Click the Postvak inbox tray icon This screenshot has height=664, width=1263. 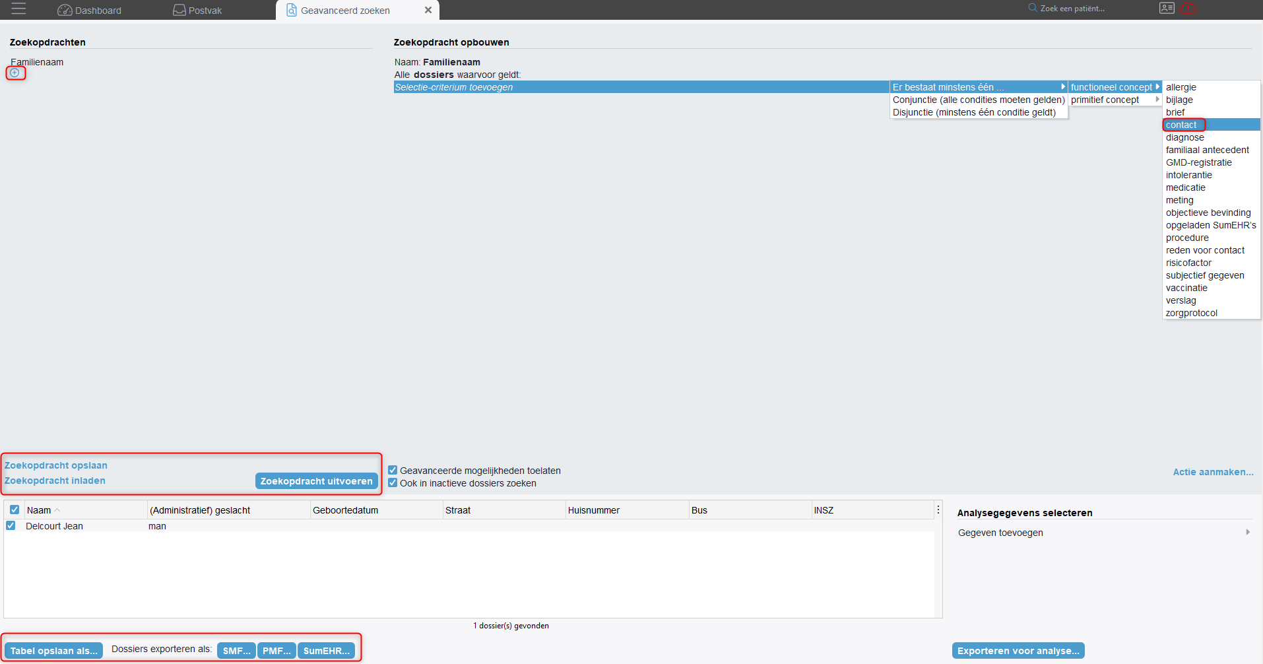pyautogui.click(x=179, y=10)
